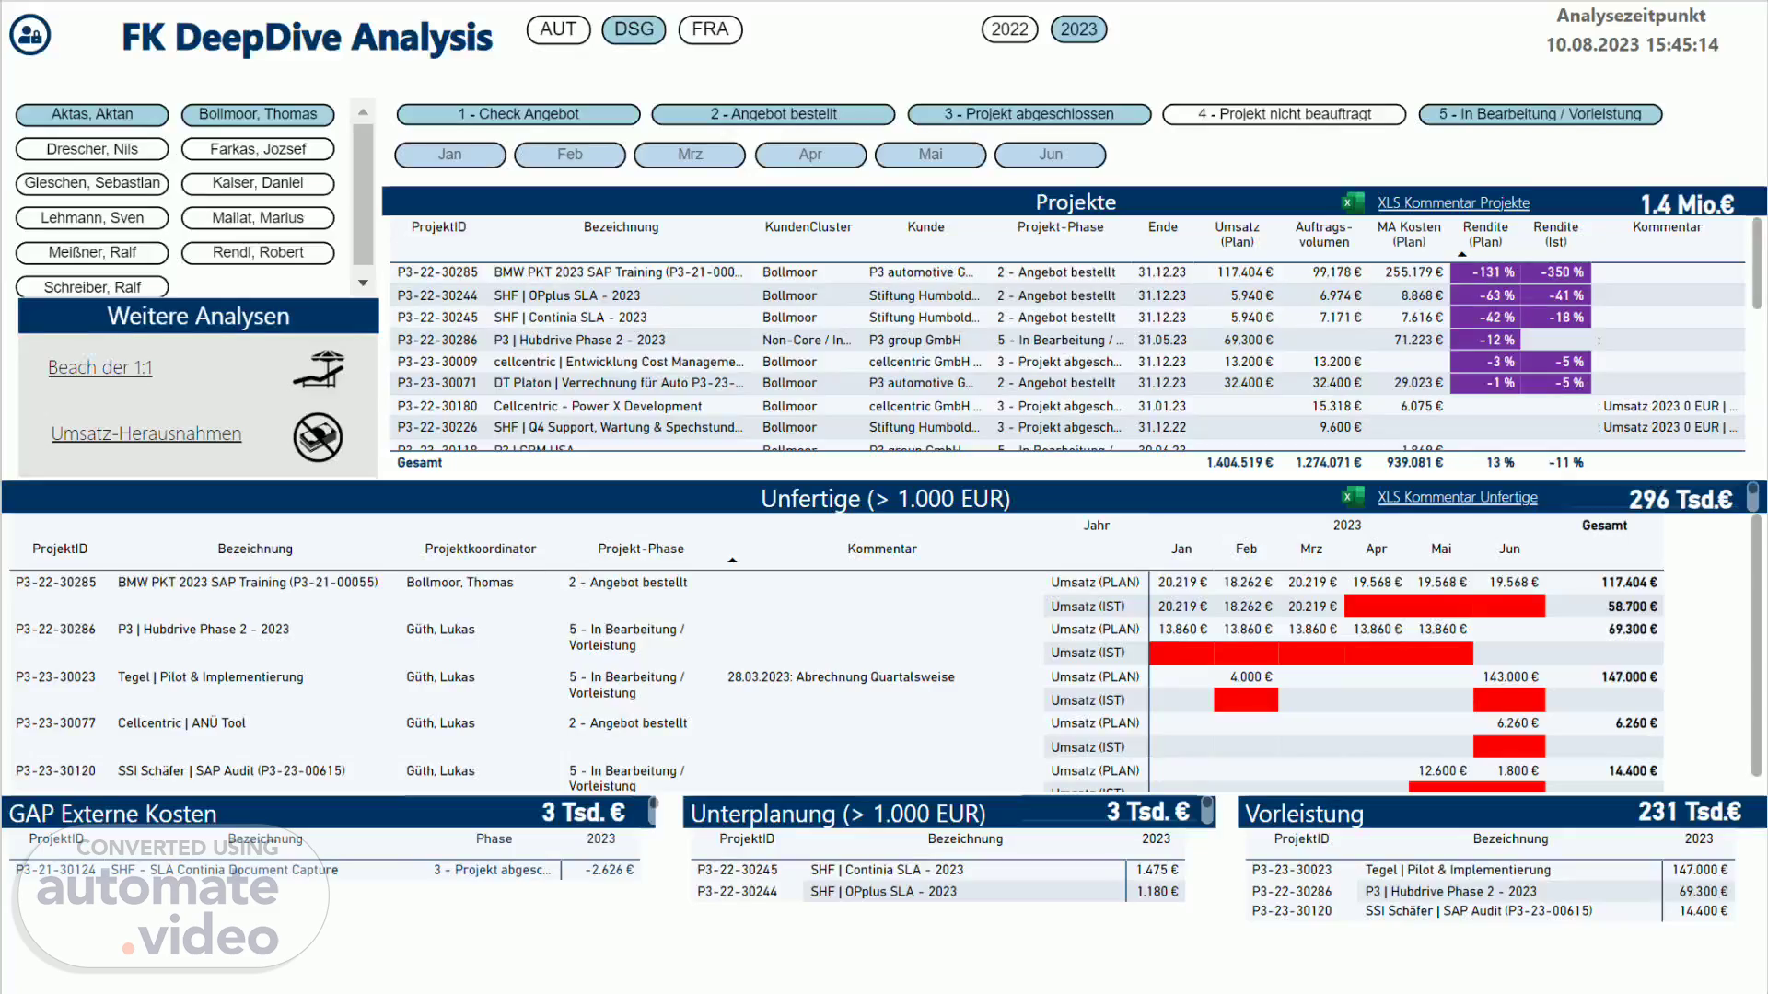Filter by phase 3 - Projekt abgeschlossen

1029,114
